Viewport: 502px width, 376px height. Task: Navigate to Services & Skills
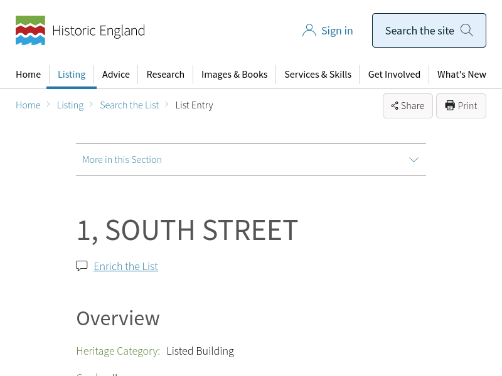[318, 75]
